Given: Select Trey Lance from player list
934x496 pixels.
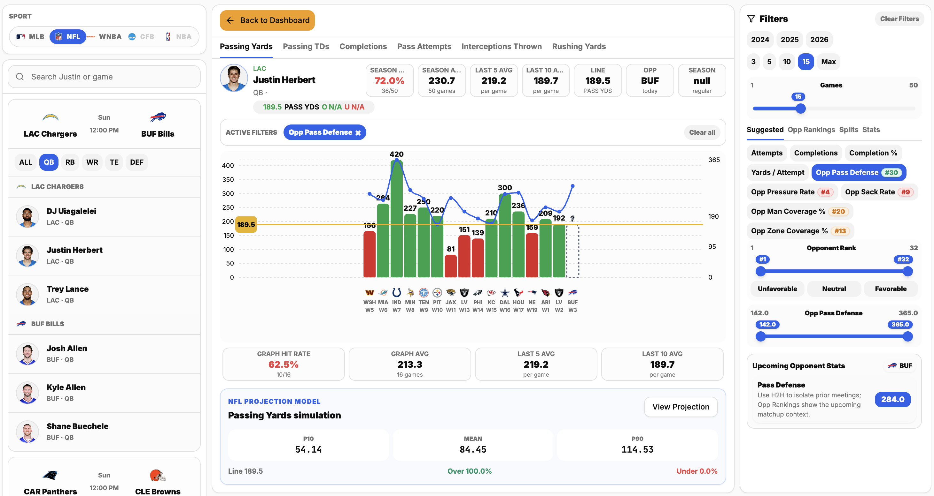Looking at the screenshot, I should [x=104, y=294].
